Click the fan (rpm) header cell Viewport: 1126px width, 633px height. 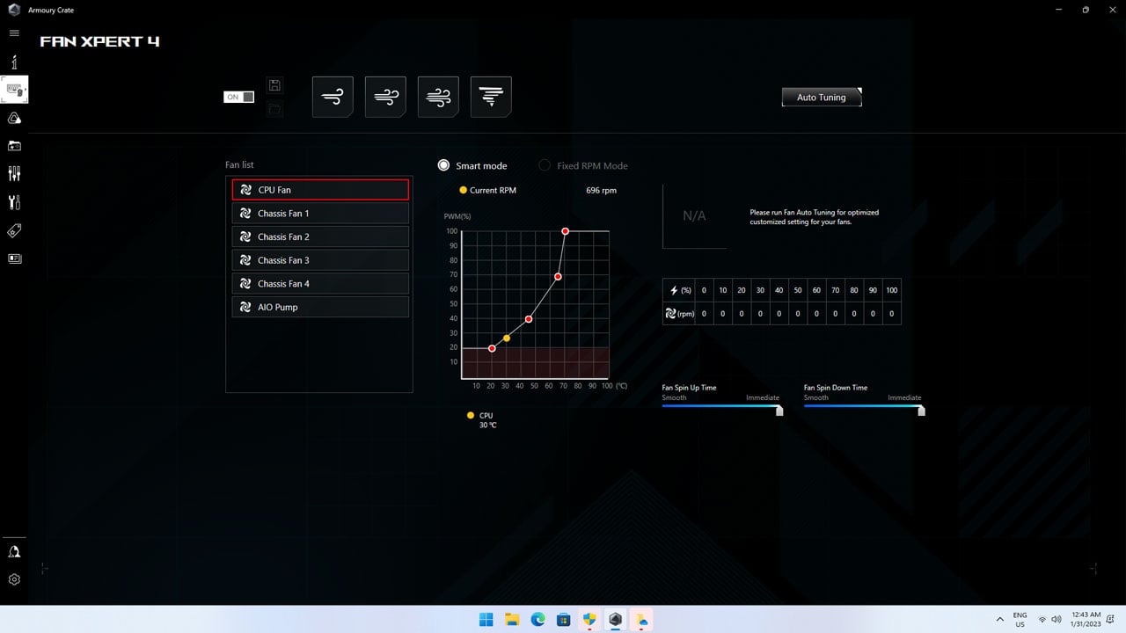pos(679,313)
